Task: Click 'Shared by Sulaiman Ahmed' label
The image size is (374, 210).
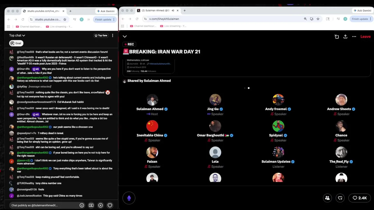Action: [x=149, y=81]
